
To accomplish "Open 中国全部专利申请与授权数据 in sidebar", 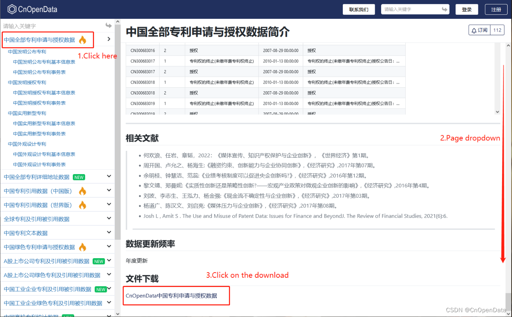I will pyautogui.click(x=39, y=40).
